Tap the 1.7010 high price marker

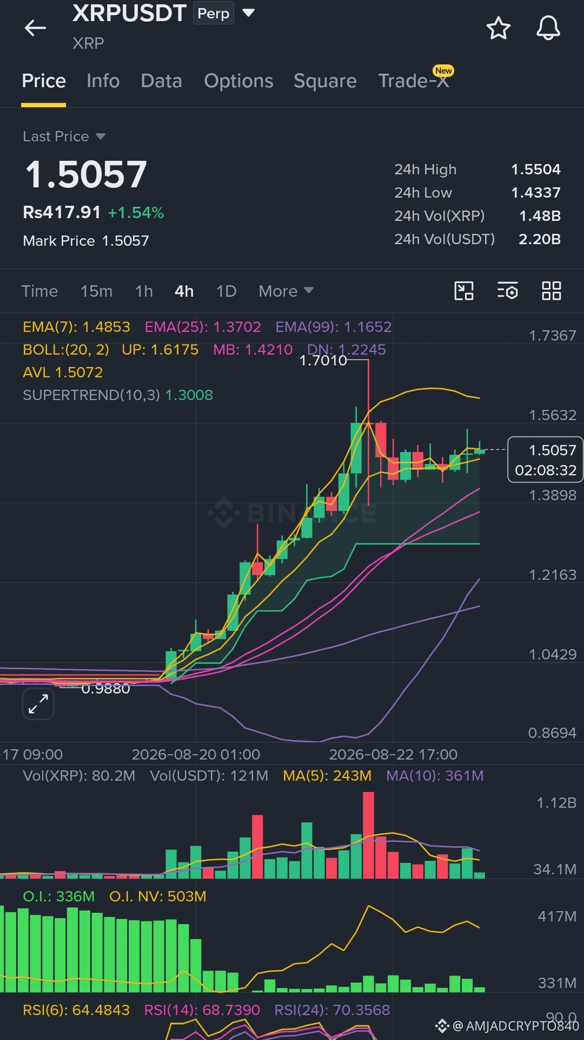click(323, 361)
